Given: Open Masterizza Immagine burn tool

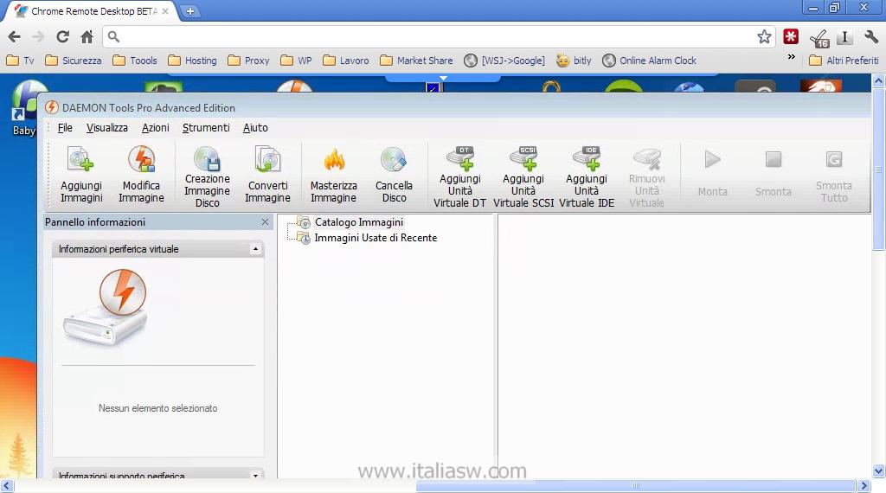Looking at the screenshot, I should 333,175.
